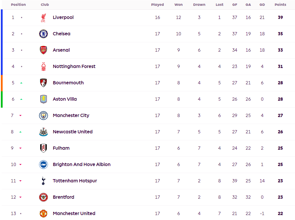Click the Chelsea club badge
The height and width of the screenshot is (220, 295).
pyautogui.click(x=43, y=34)
